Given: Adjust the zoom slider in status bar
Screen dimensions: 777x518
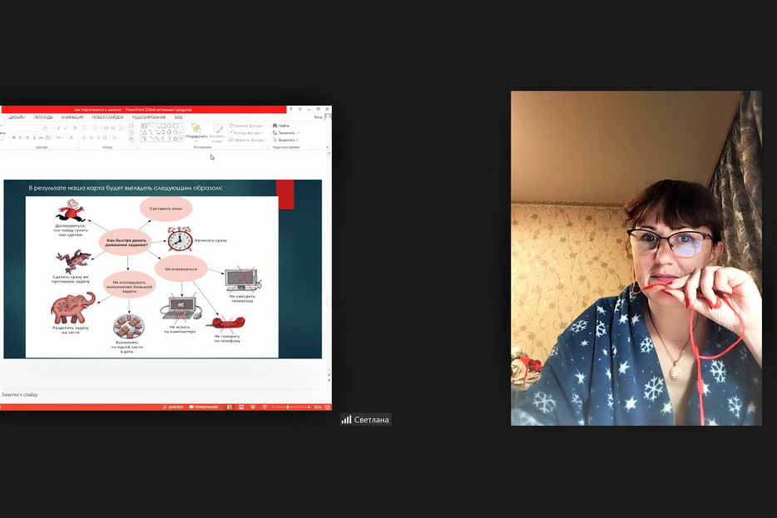Looking at the screenshot, I should (x=290, y=407).
